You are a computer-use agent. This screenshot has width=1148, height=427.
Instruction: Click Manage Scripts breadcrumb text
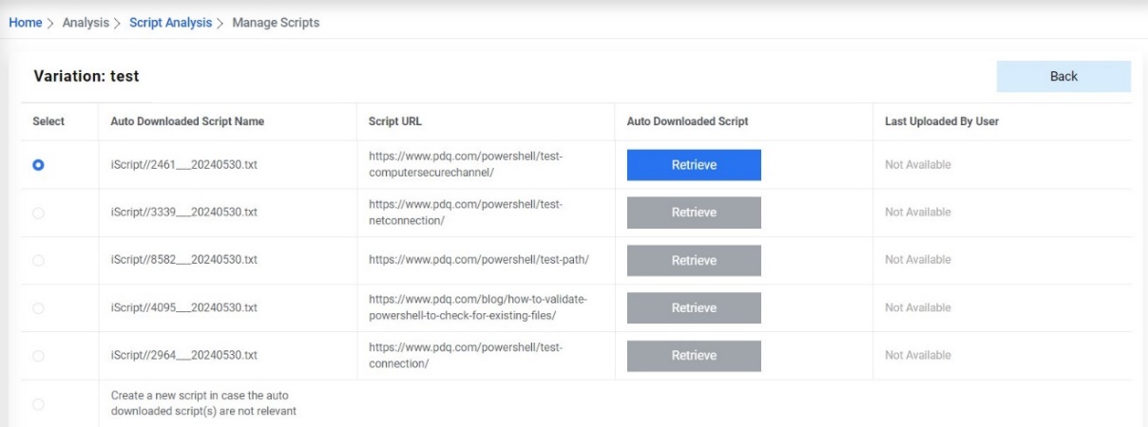coord(276,23)
